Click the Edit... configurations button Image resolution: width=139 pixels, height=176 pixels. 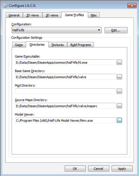pyautogui.click(x=116, y=30)
